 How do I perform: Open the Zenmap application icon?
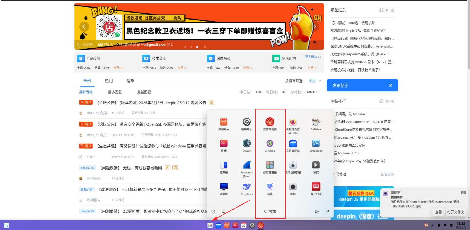tap(269, 144)
